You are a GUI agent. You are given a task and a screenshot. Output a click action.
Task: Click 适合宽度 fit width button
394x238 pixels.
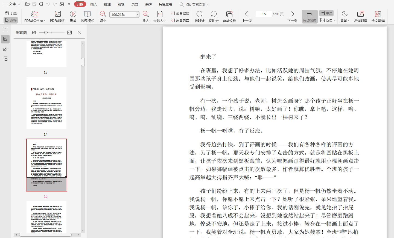180,13
